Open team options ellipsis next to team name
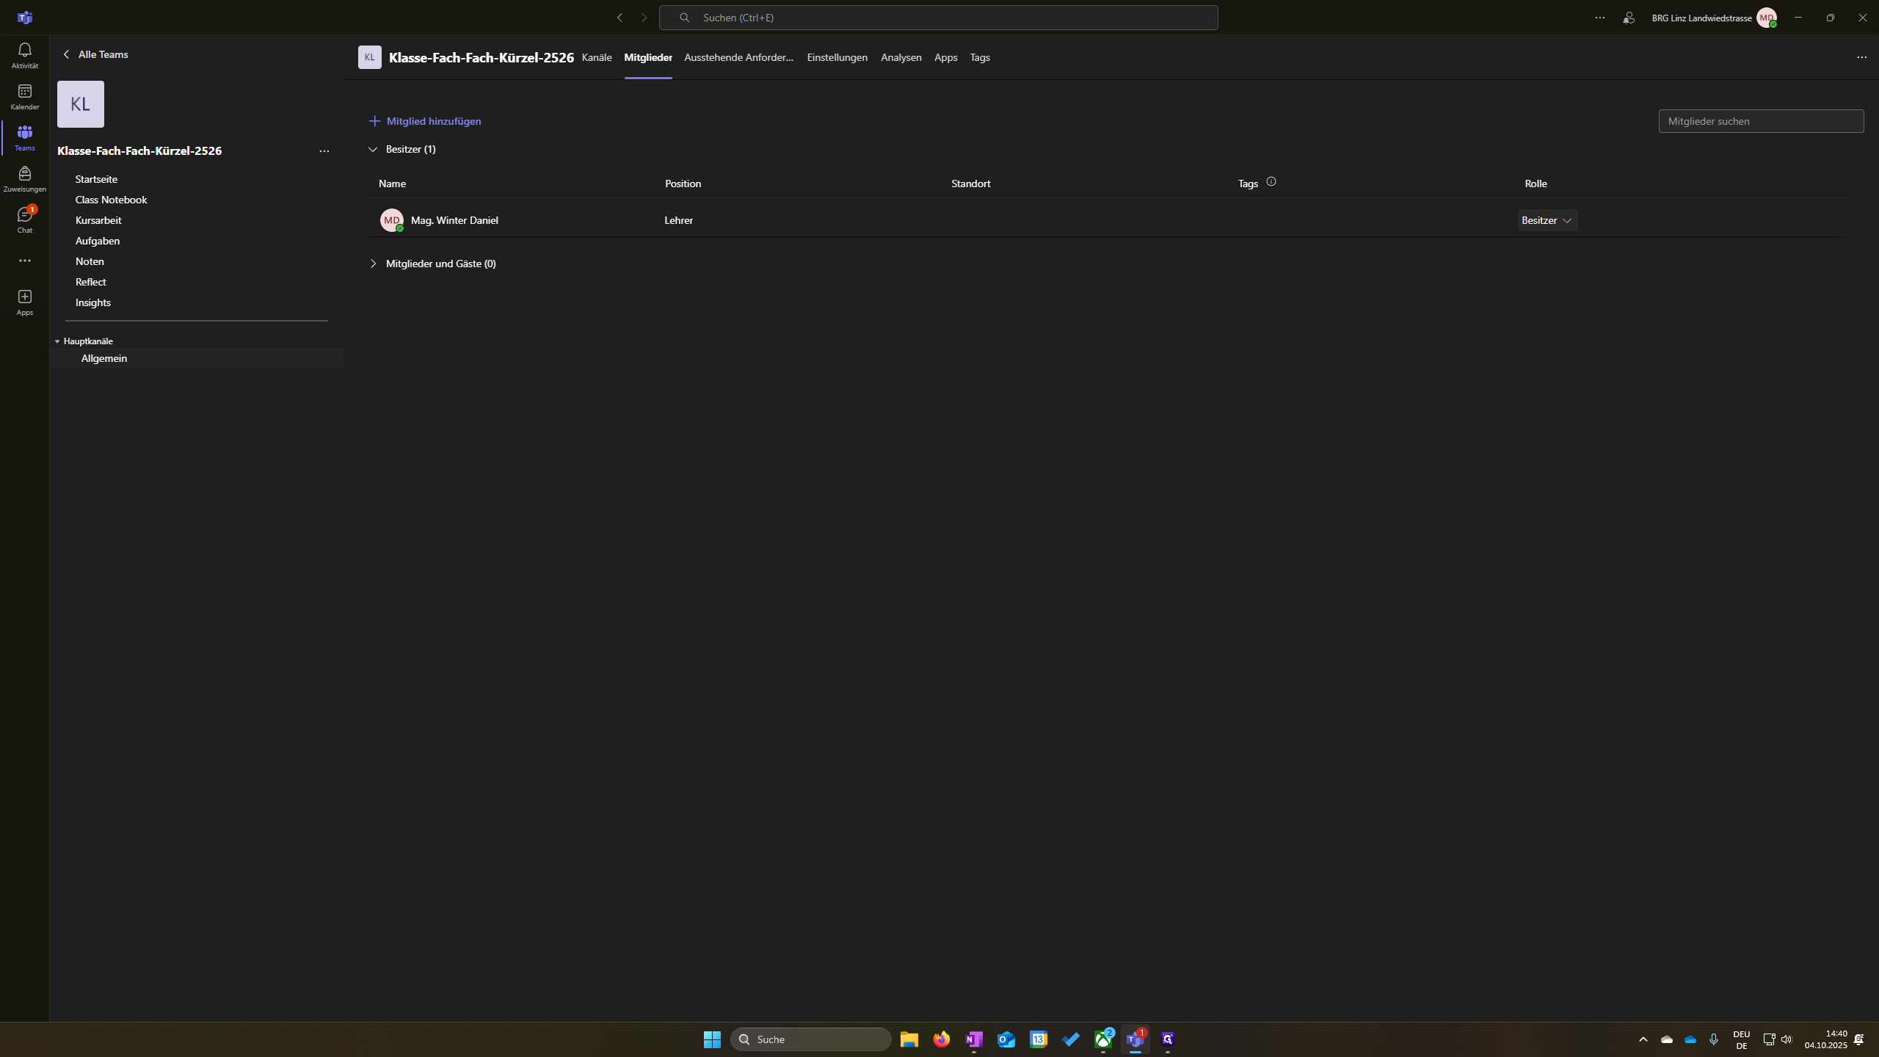The image size is (1879, 1057). pos(324,151)
